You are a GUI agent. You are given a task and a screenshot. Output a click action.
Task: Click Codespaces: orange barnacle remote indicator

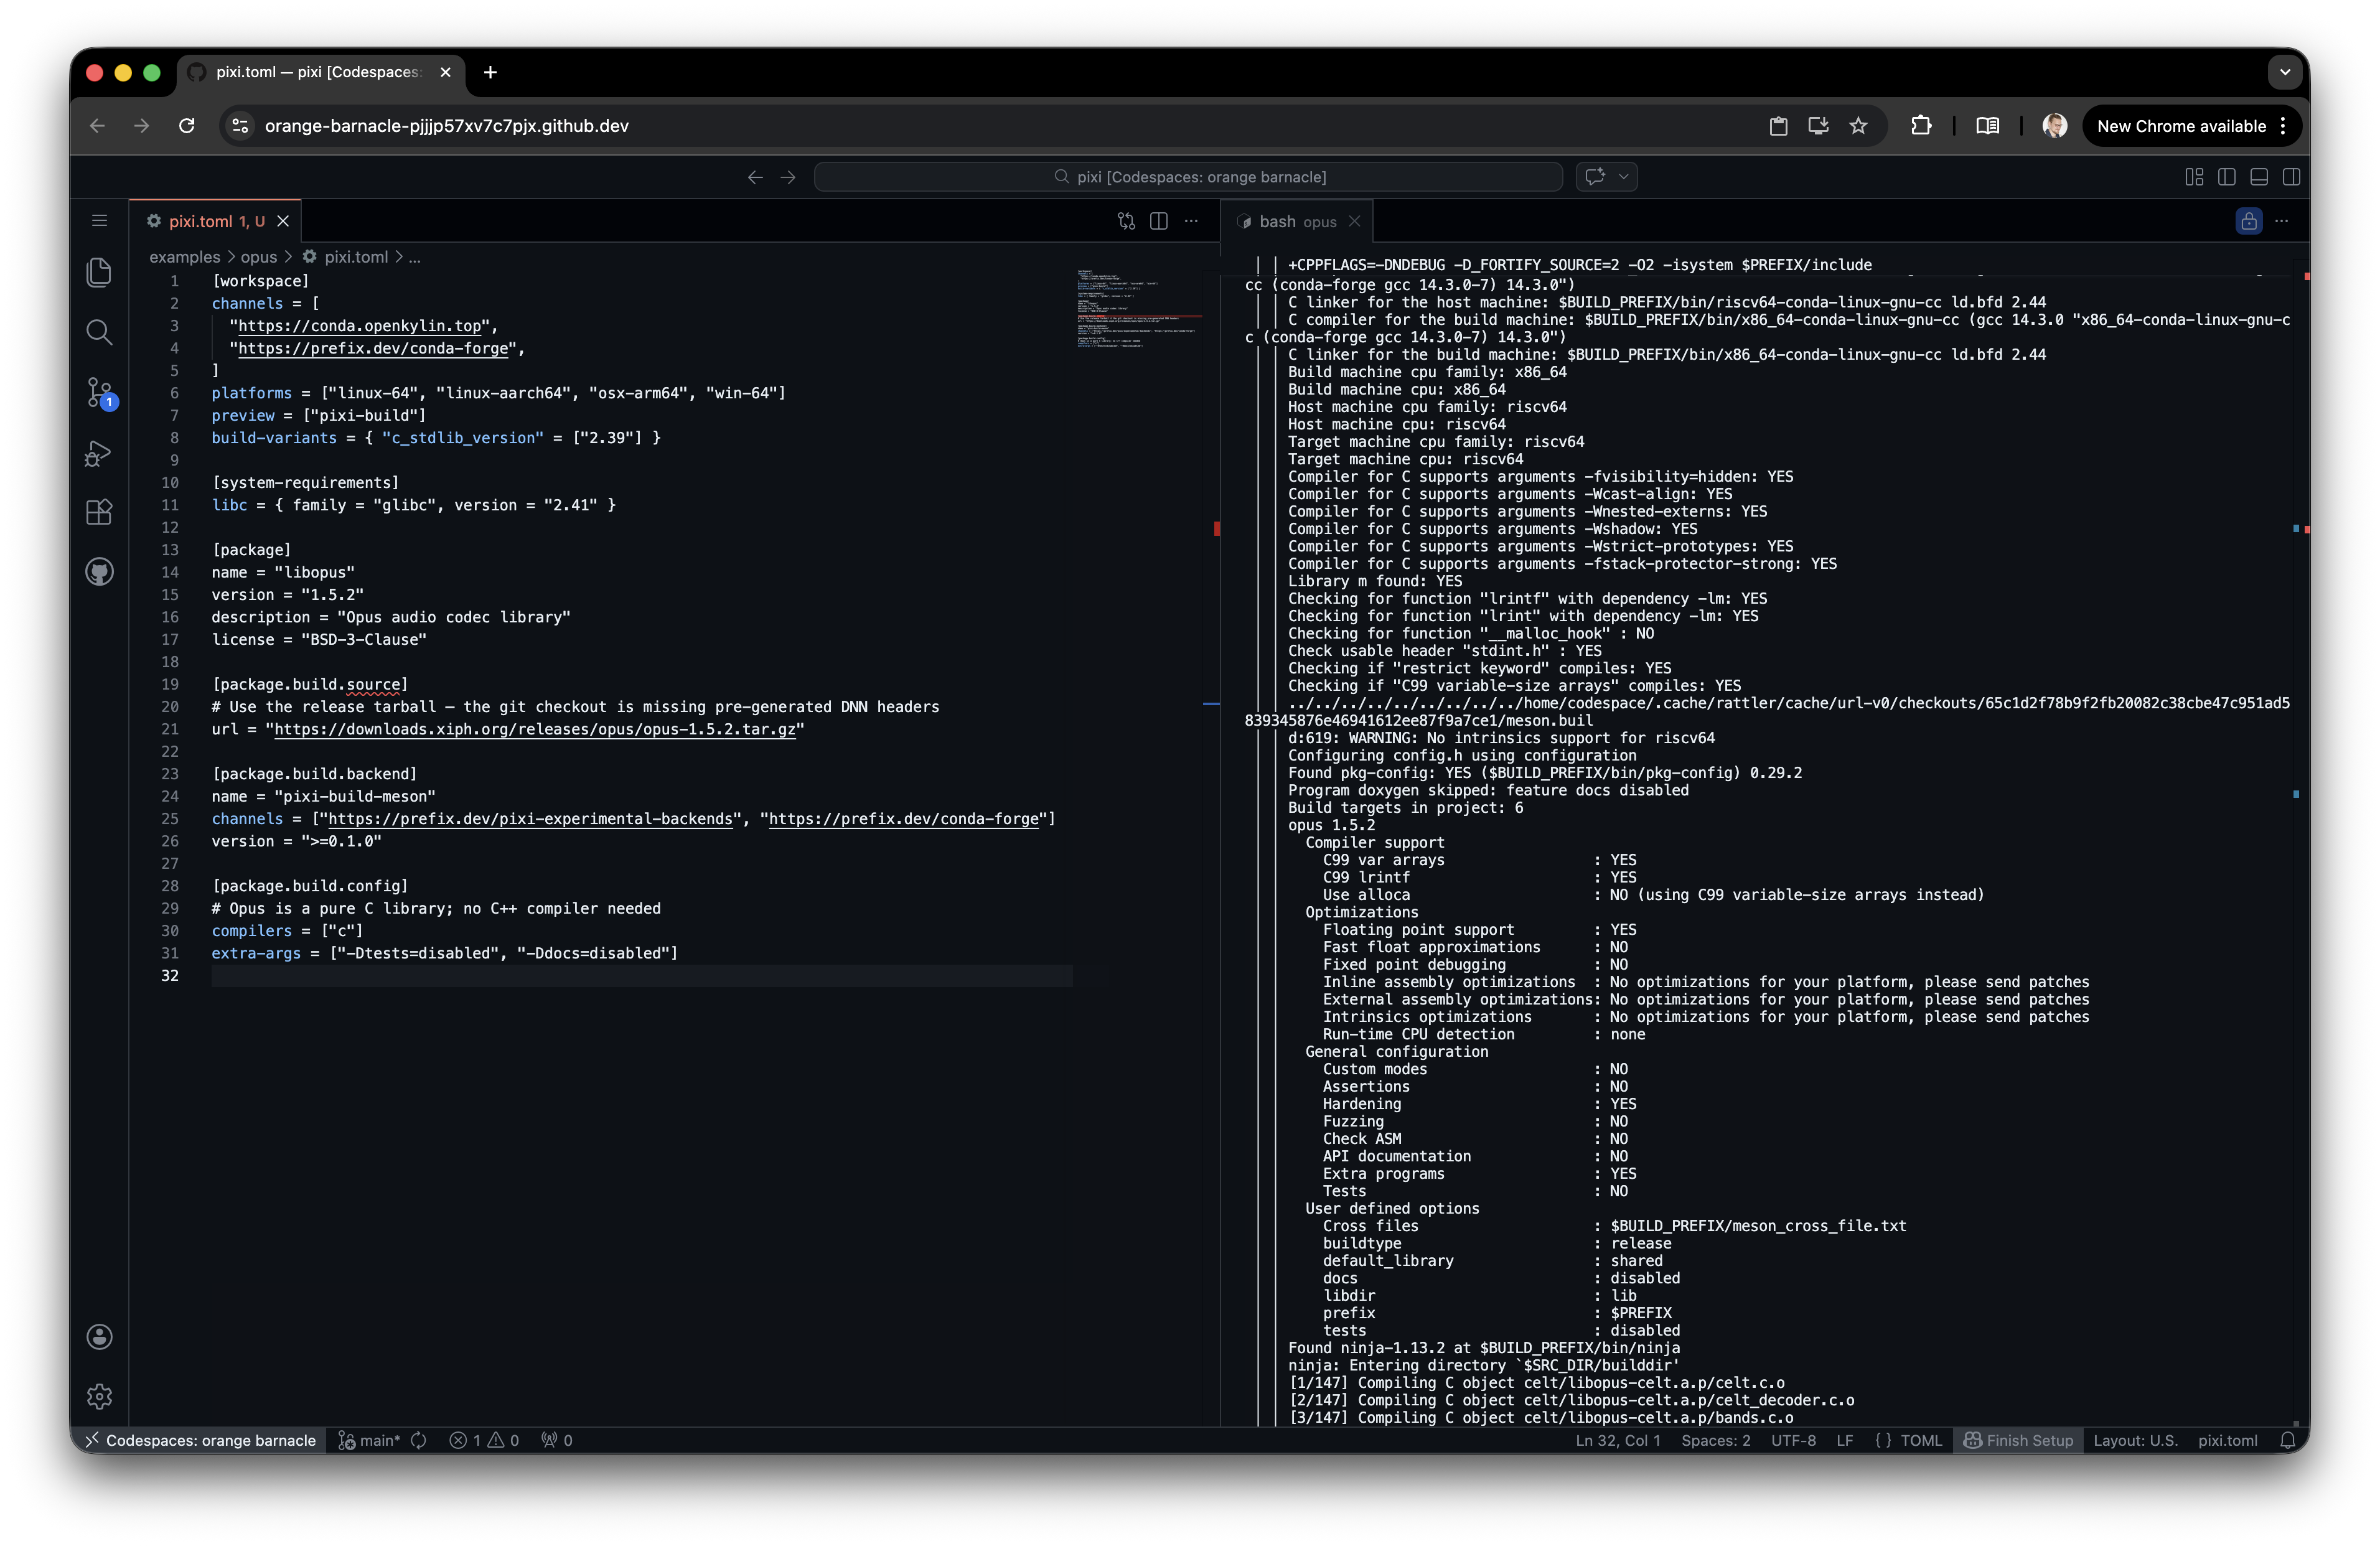tap(200, 1440)
